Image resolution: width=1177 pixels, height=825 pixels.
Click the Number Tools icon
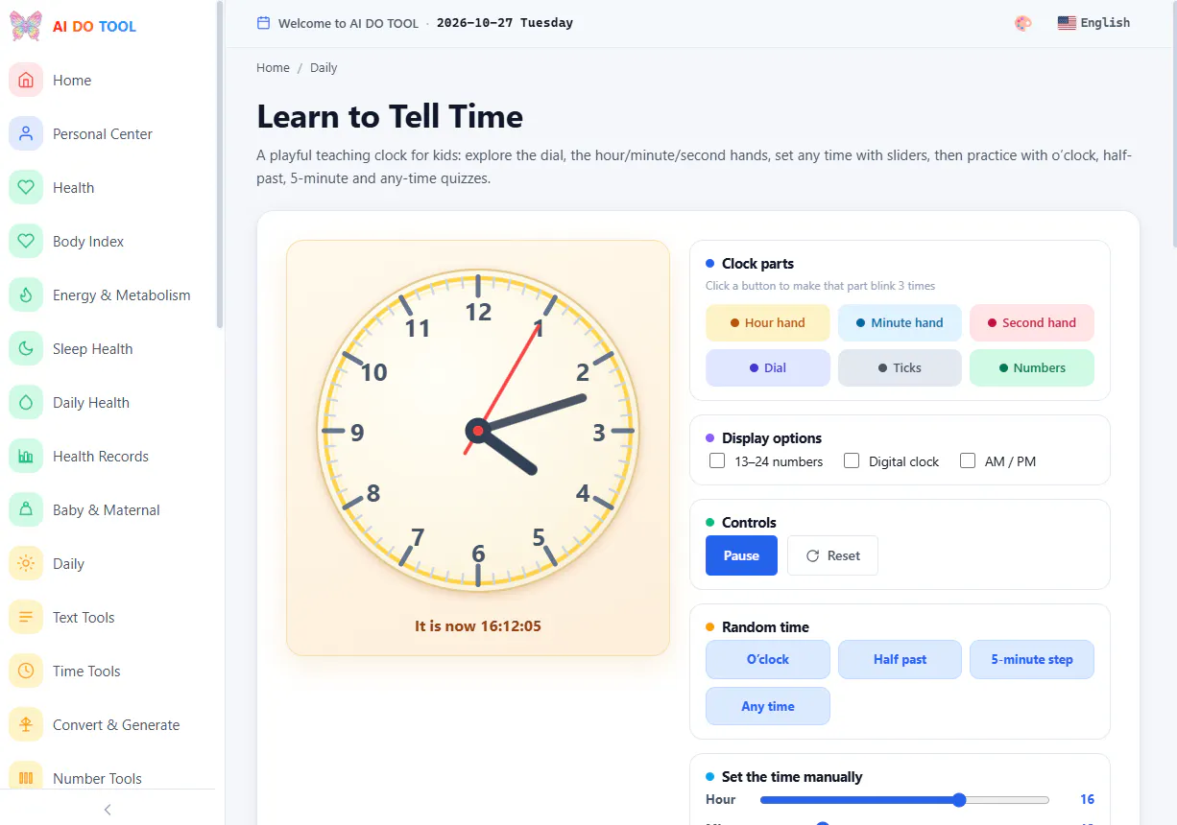(x=26, y=778)
